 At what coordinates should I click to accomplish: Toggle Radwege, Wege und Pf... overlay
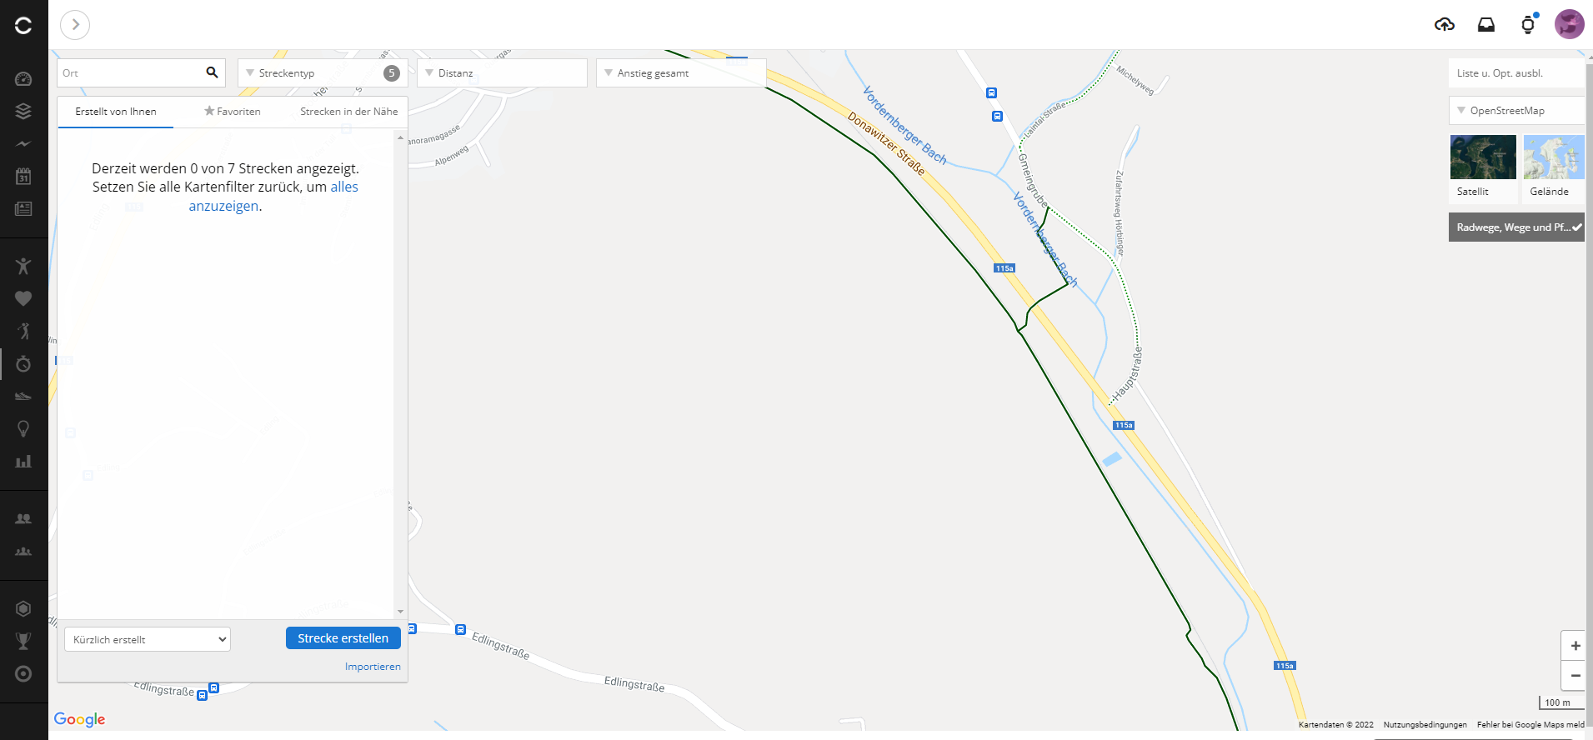click(x=1516, y=227)
